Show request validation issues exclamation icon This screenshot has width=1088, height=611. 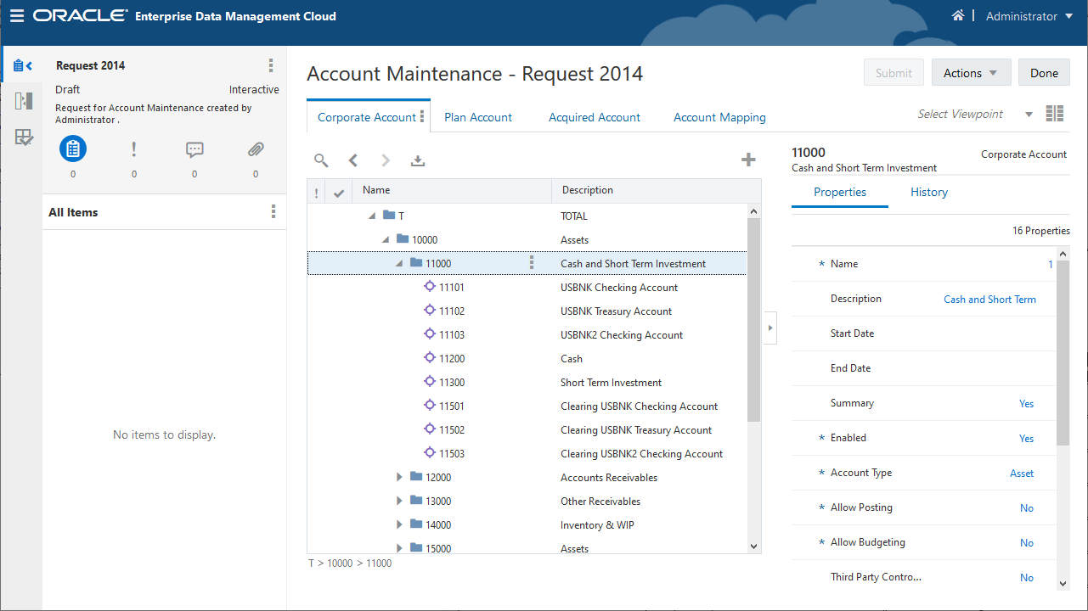tap(133, 150)
